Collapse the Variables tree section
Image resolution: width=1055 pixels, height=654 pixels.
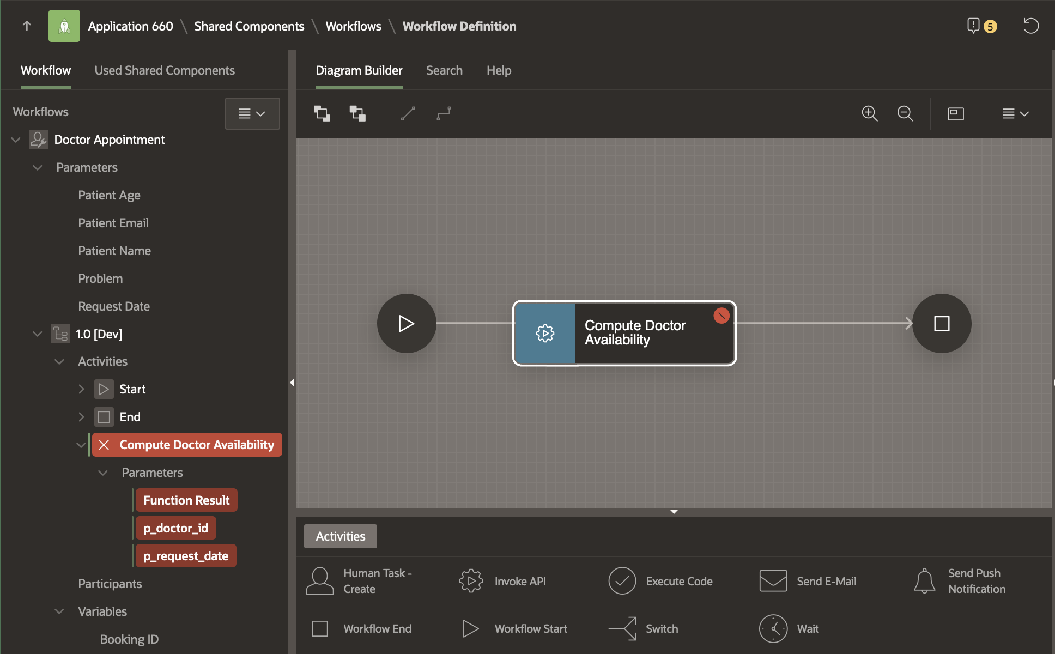(59, 611)
